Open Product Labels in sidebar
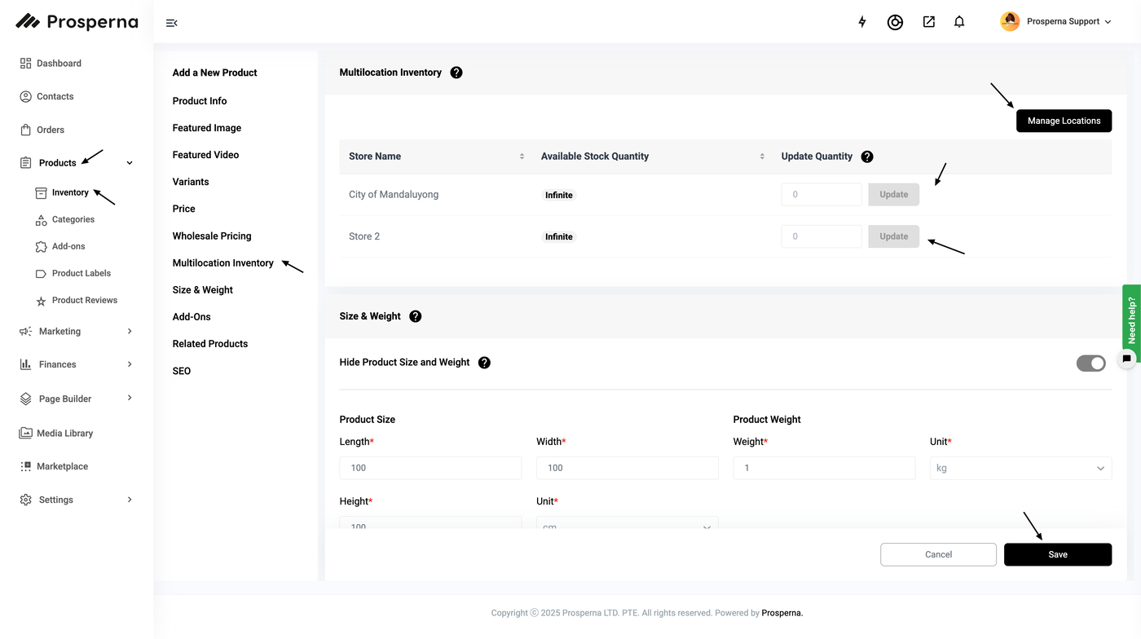 (81, 273)
